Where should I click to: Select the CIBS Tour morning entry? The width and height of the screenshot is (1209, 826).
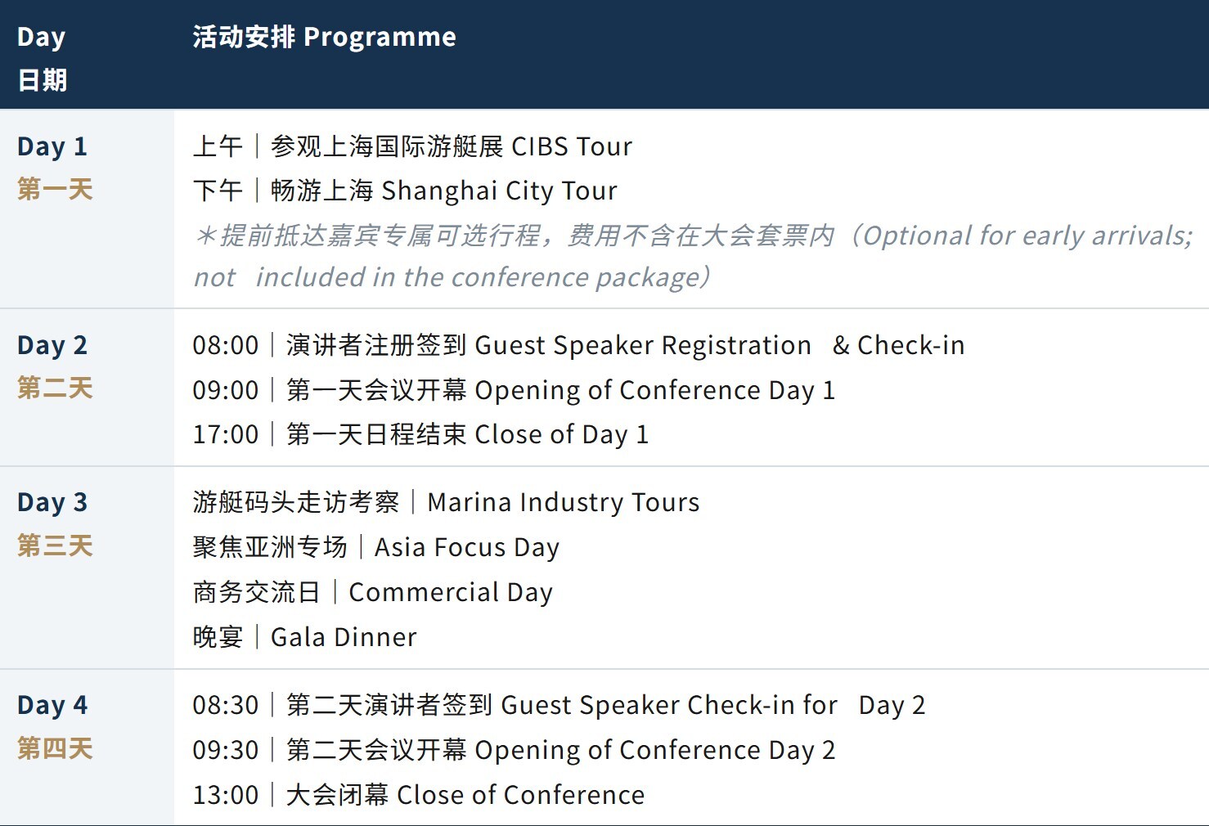tap(412, 146)
